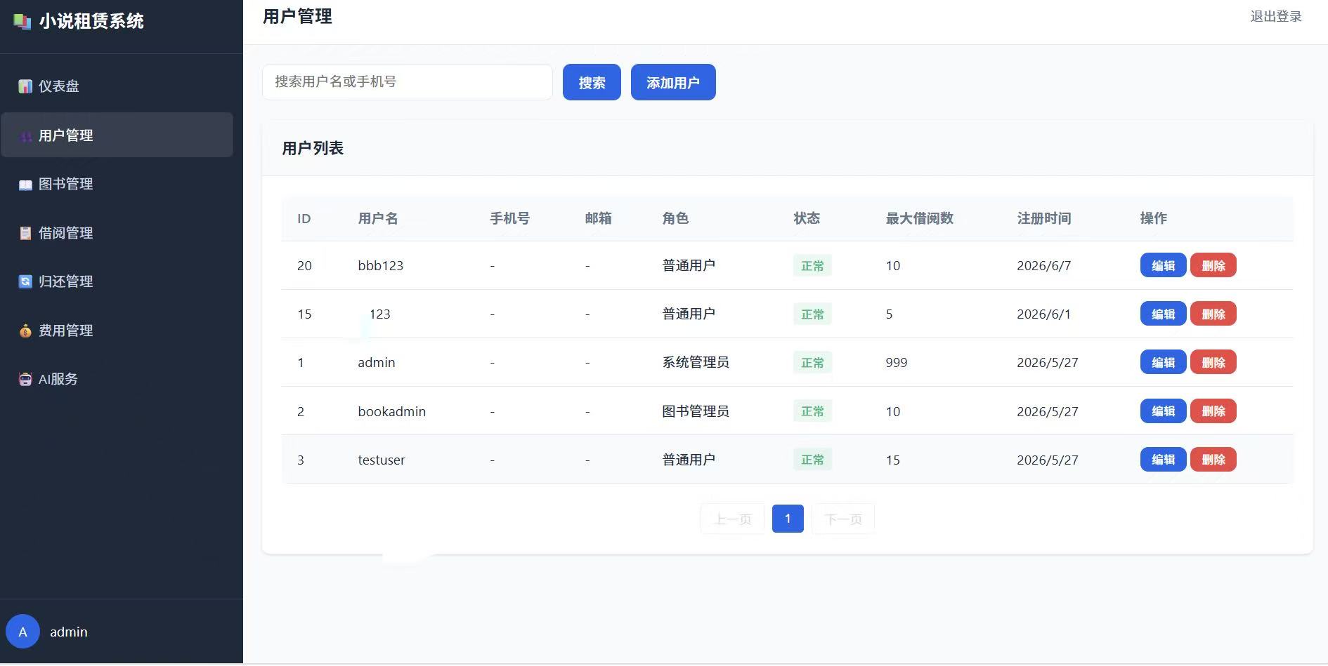
Task: Click the AI服务 robot icon
Action: click(x=25, y=379)
